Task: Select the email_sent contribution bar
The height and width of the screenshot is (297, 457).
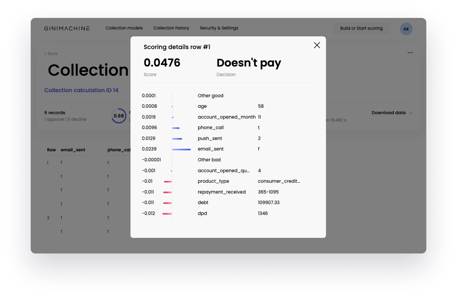Action: tap(181, 149)
